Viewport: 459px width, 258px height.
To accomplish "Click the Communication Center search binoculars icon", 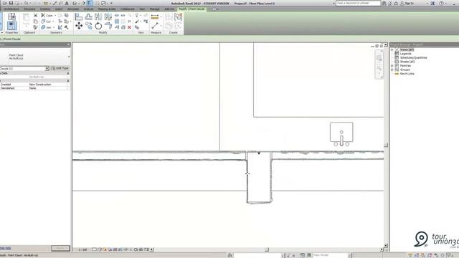I will (384, 3).
